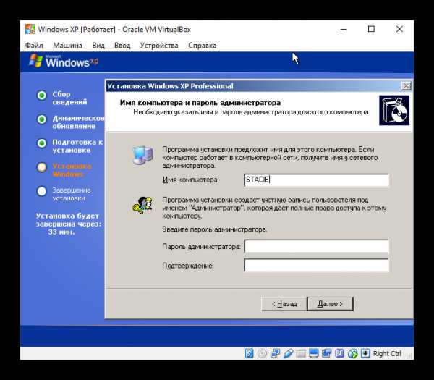434x380 pixels.
Task: Select the 'Сбор сведений' step indicator
Action: click(x=42, y=95)
